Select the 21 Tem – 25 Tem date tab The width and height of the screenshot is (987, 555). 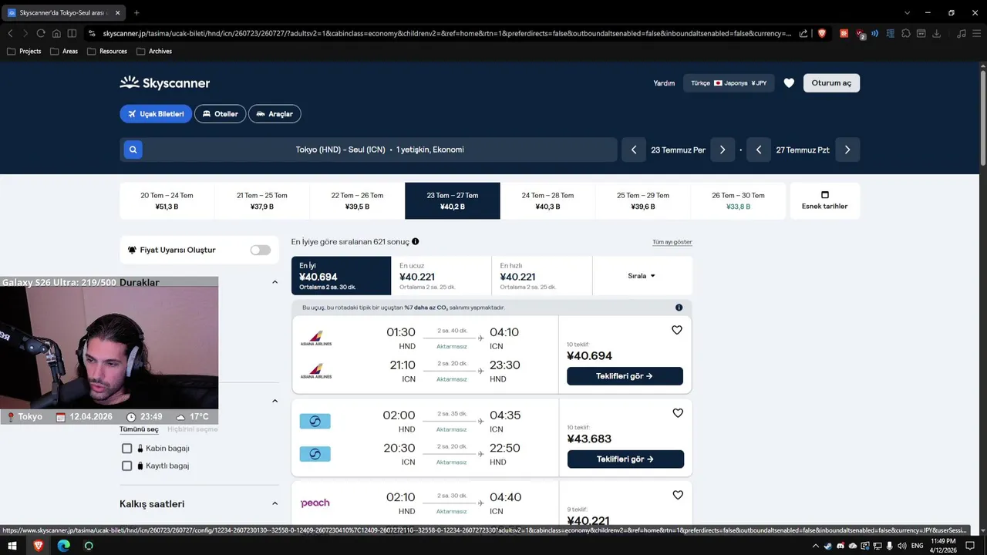point(262,200)
